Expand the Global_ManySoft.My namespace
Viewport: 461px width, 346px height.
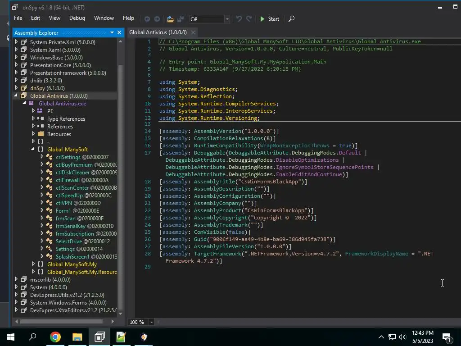(33, 264)
